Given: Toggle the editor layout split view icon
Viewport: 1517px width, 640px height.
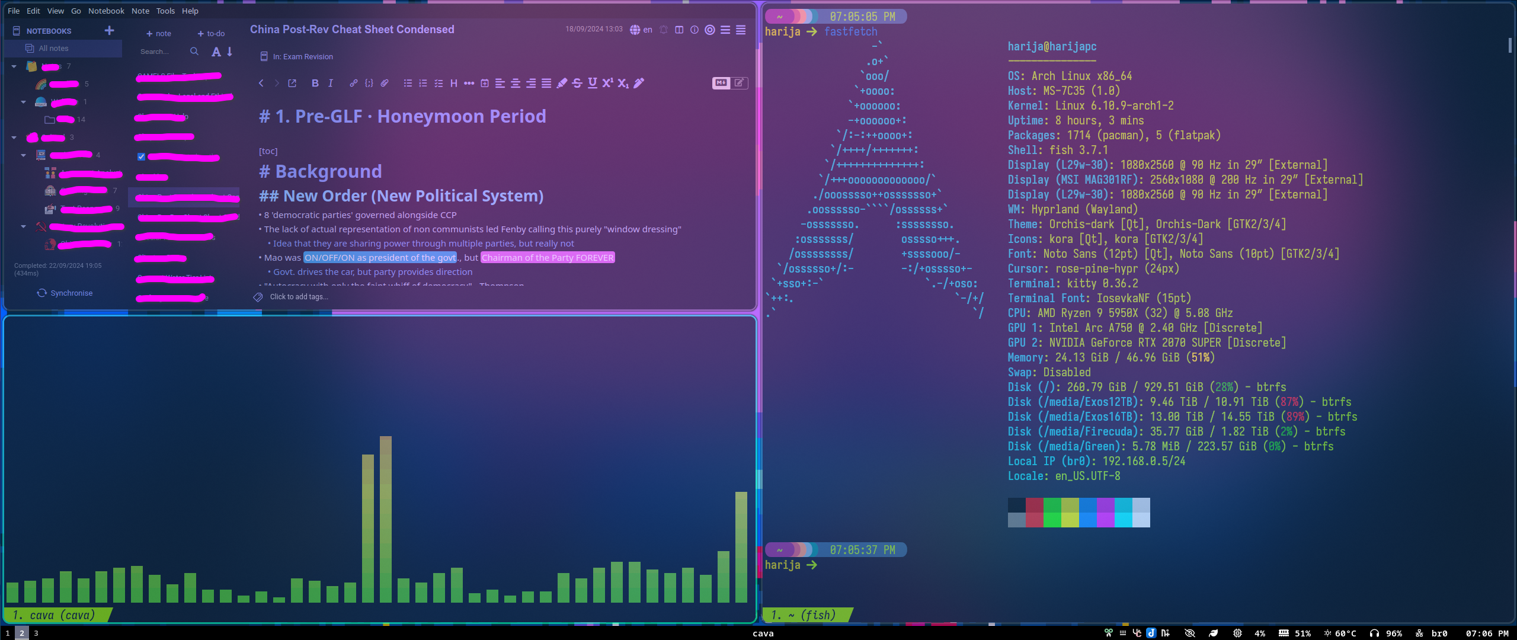Looking at the screenshot, I should point(679,30).
